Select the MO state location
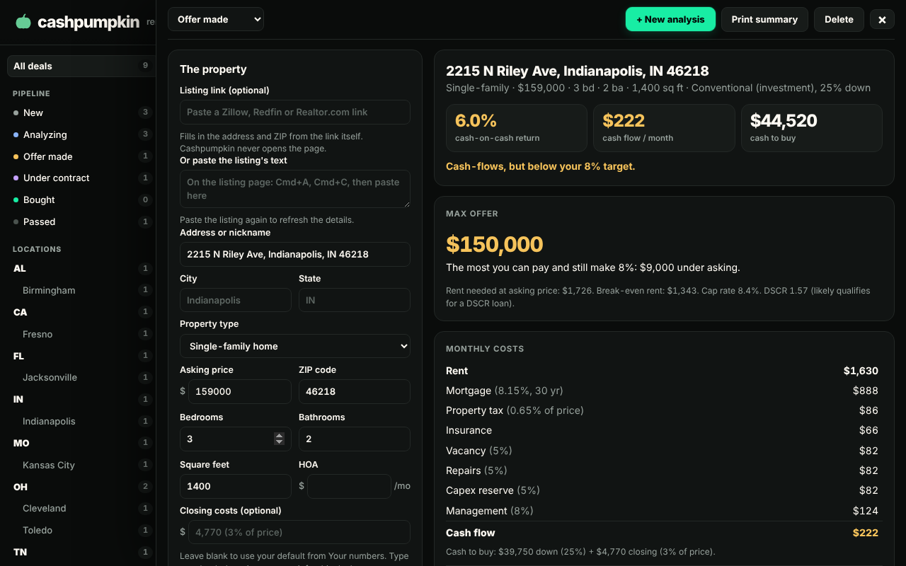The image size is (906, 566). coord(81,443)
